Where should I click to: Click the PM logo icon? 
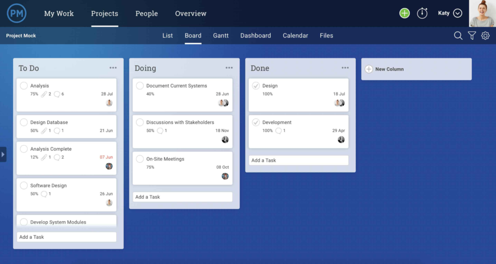(16, 13)
